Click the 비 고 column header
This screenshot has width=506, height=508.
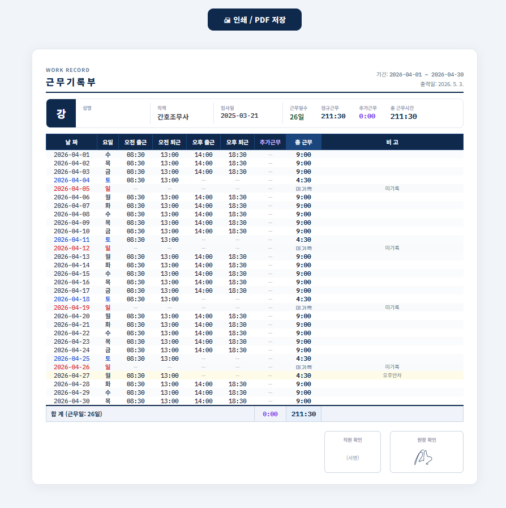392,142
